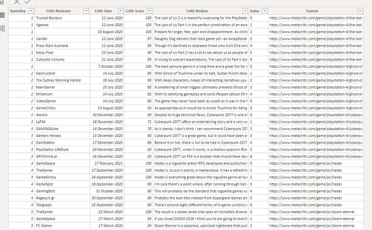Click the 'GamingBolt' reviewer cell

point(62,191)
